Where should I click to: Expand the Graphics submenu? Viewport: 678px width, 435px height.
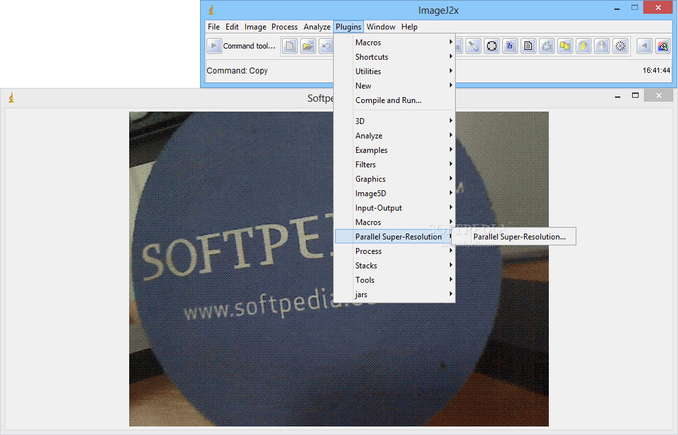click(394, 178)
